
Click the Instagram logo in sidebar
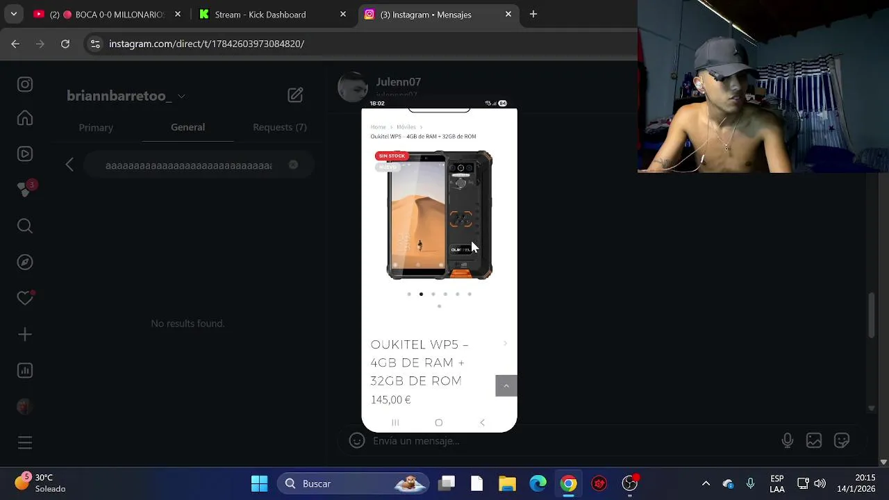[x=25, y=84]
